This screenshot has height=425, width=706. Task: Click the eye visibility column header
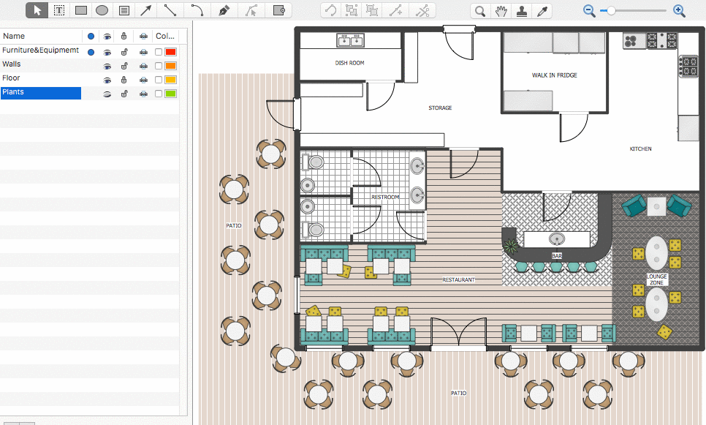point(107,36)
